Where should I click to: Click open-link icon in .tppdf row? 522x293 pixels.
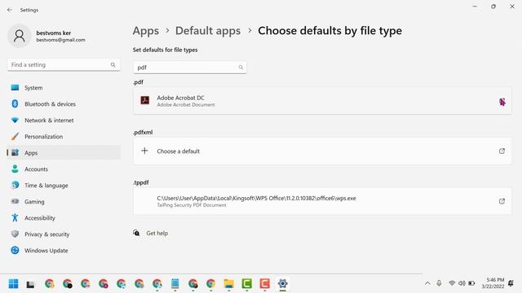coord(502,201)
